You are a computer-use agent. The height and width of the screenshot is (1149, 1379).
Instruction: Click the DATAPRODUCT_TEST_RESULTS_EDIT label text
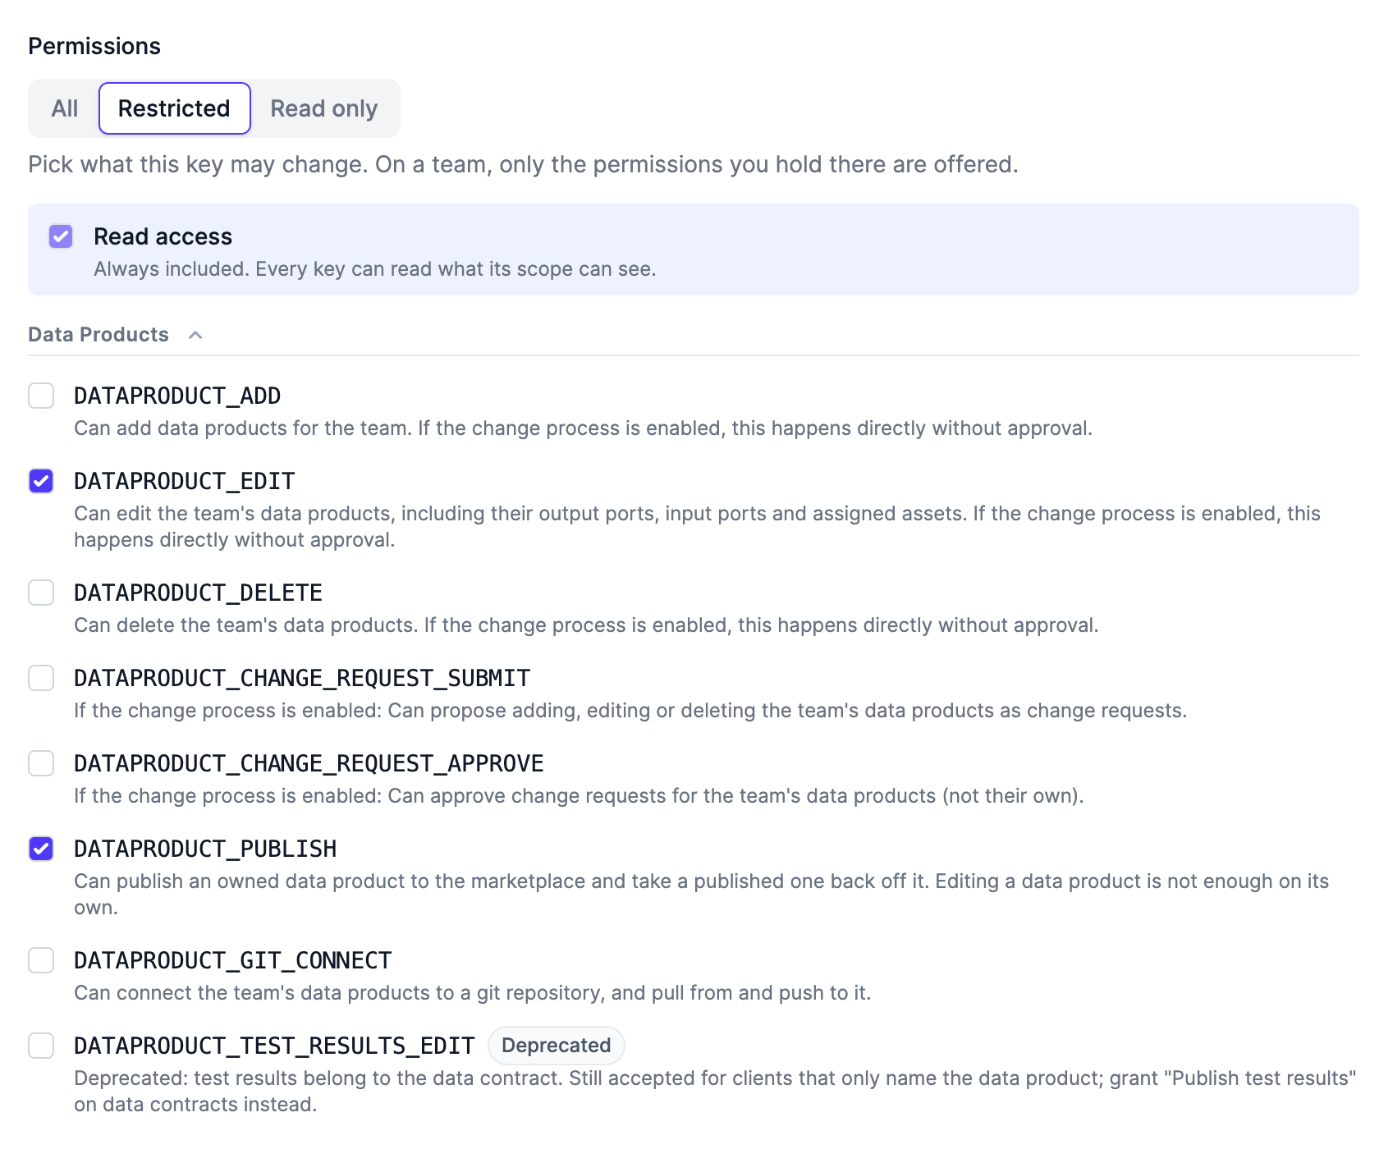pyautogui.click(x=274, y=1046)
